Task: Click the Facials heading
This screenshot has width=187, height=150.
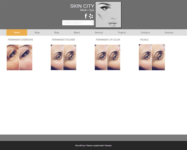Action: point(144,40)
